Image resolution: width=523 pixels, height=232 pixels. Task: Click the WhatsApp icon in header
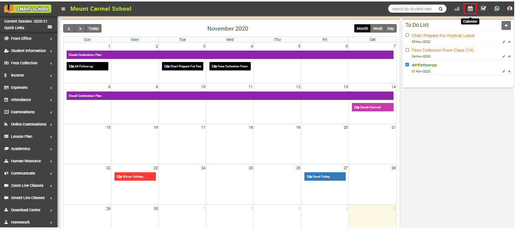click(497, 8)
